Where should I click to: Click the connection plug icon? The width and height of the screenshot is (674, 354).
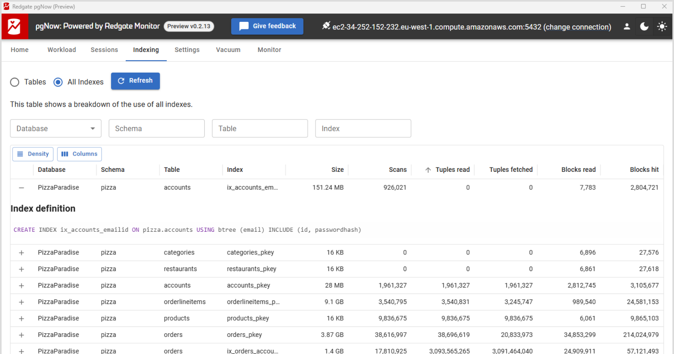pyautogui.click(x=326, y=26)
